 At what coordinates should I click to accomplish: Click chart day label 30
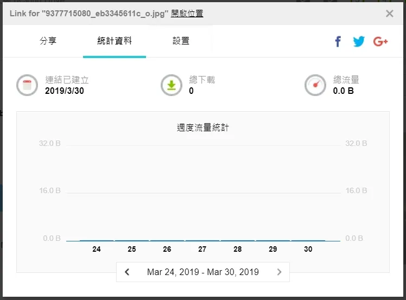[x=308, y=249]
